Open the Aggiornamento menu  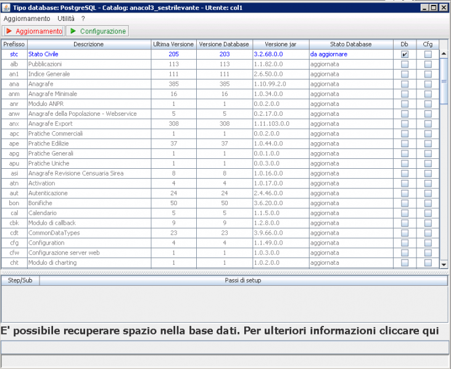(x=27, y=18)
